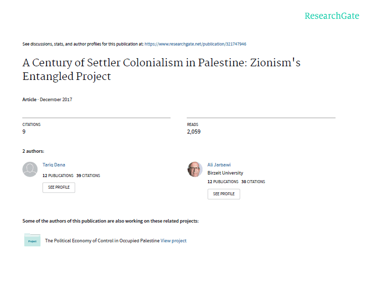Click Tariq Dana's 12 publications count
The image size is (374, 300).
[58, 176]
